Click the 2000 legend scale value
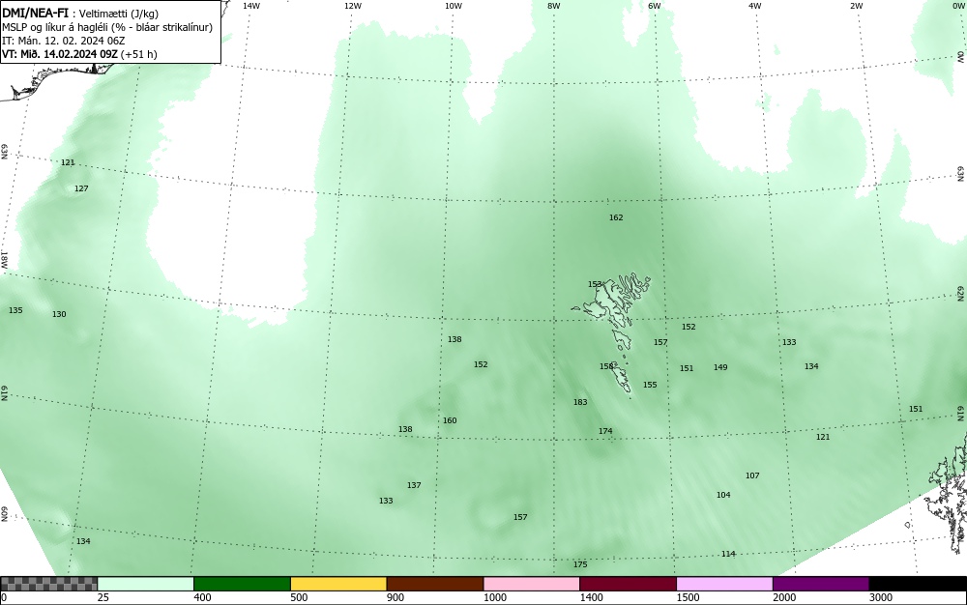967x605 pixels. pyautogui.click(x=784, y=597)
